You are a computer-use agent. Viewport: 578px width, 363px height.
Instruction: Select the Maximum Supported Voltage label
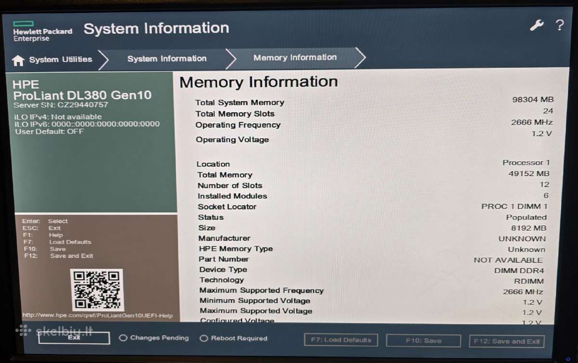click(256, 311)
